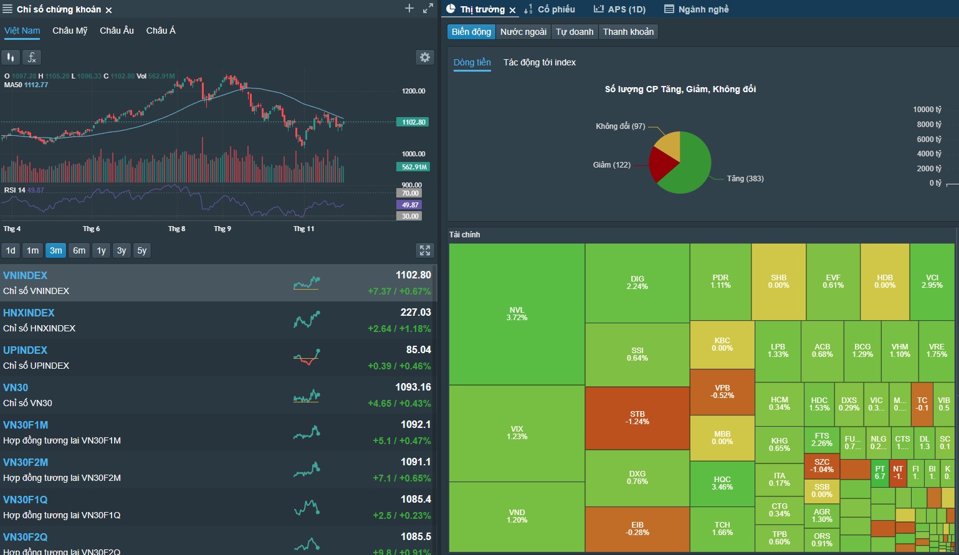Toggle the Nước ngoài view
959x555 pixels.
[523, 32]
